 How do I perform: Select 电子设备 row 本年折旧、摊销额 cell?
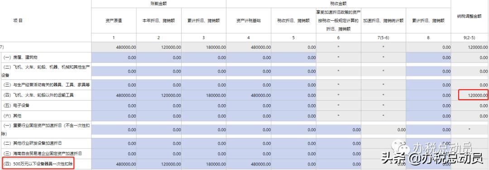pos(159,106)
